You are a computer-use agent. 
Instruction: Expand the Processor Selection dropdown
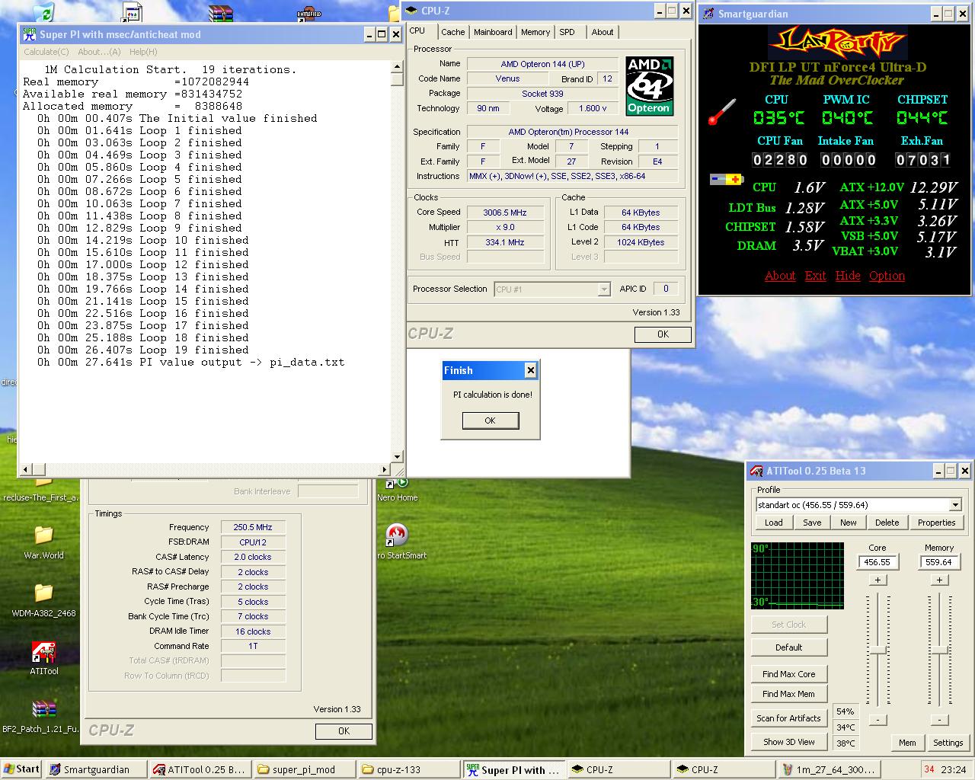point(603,289)
